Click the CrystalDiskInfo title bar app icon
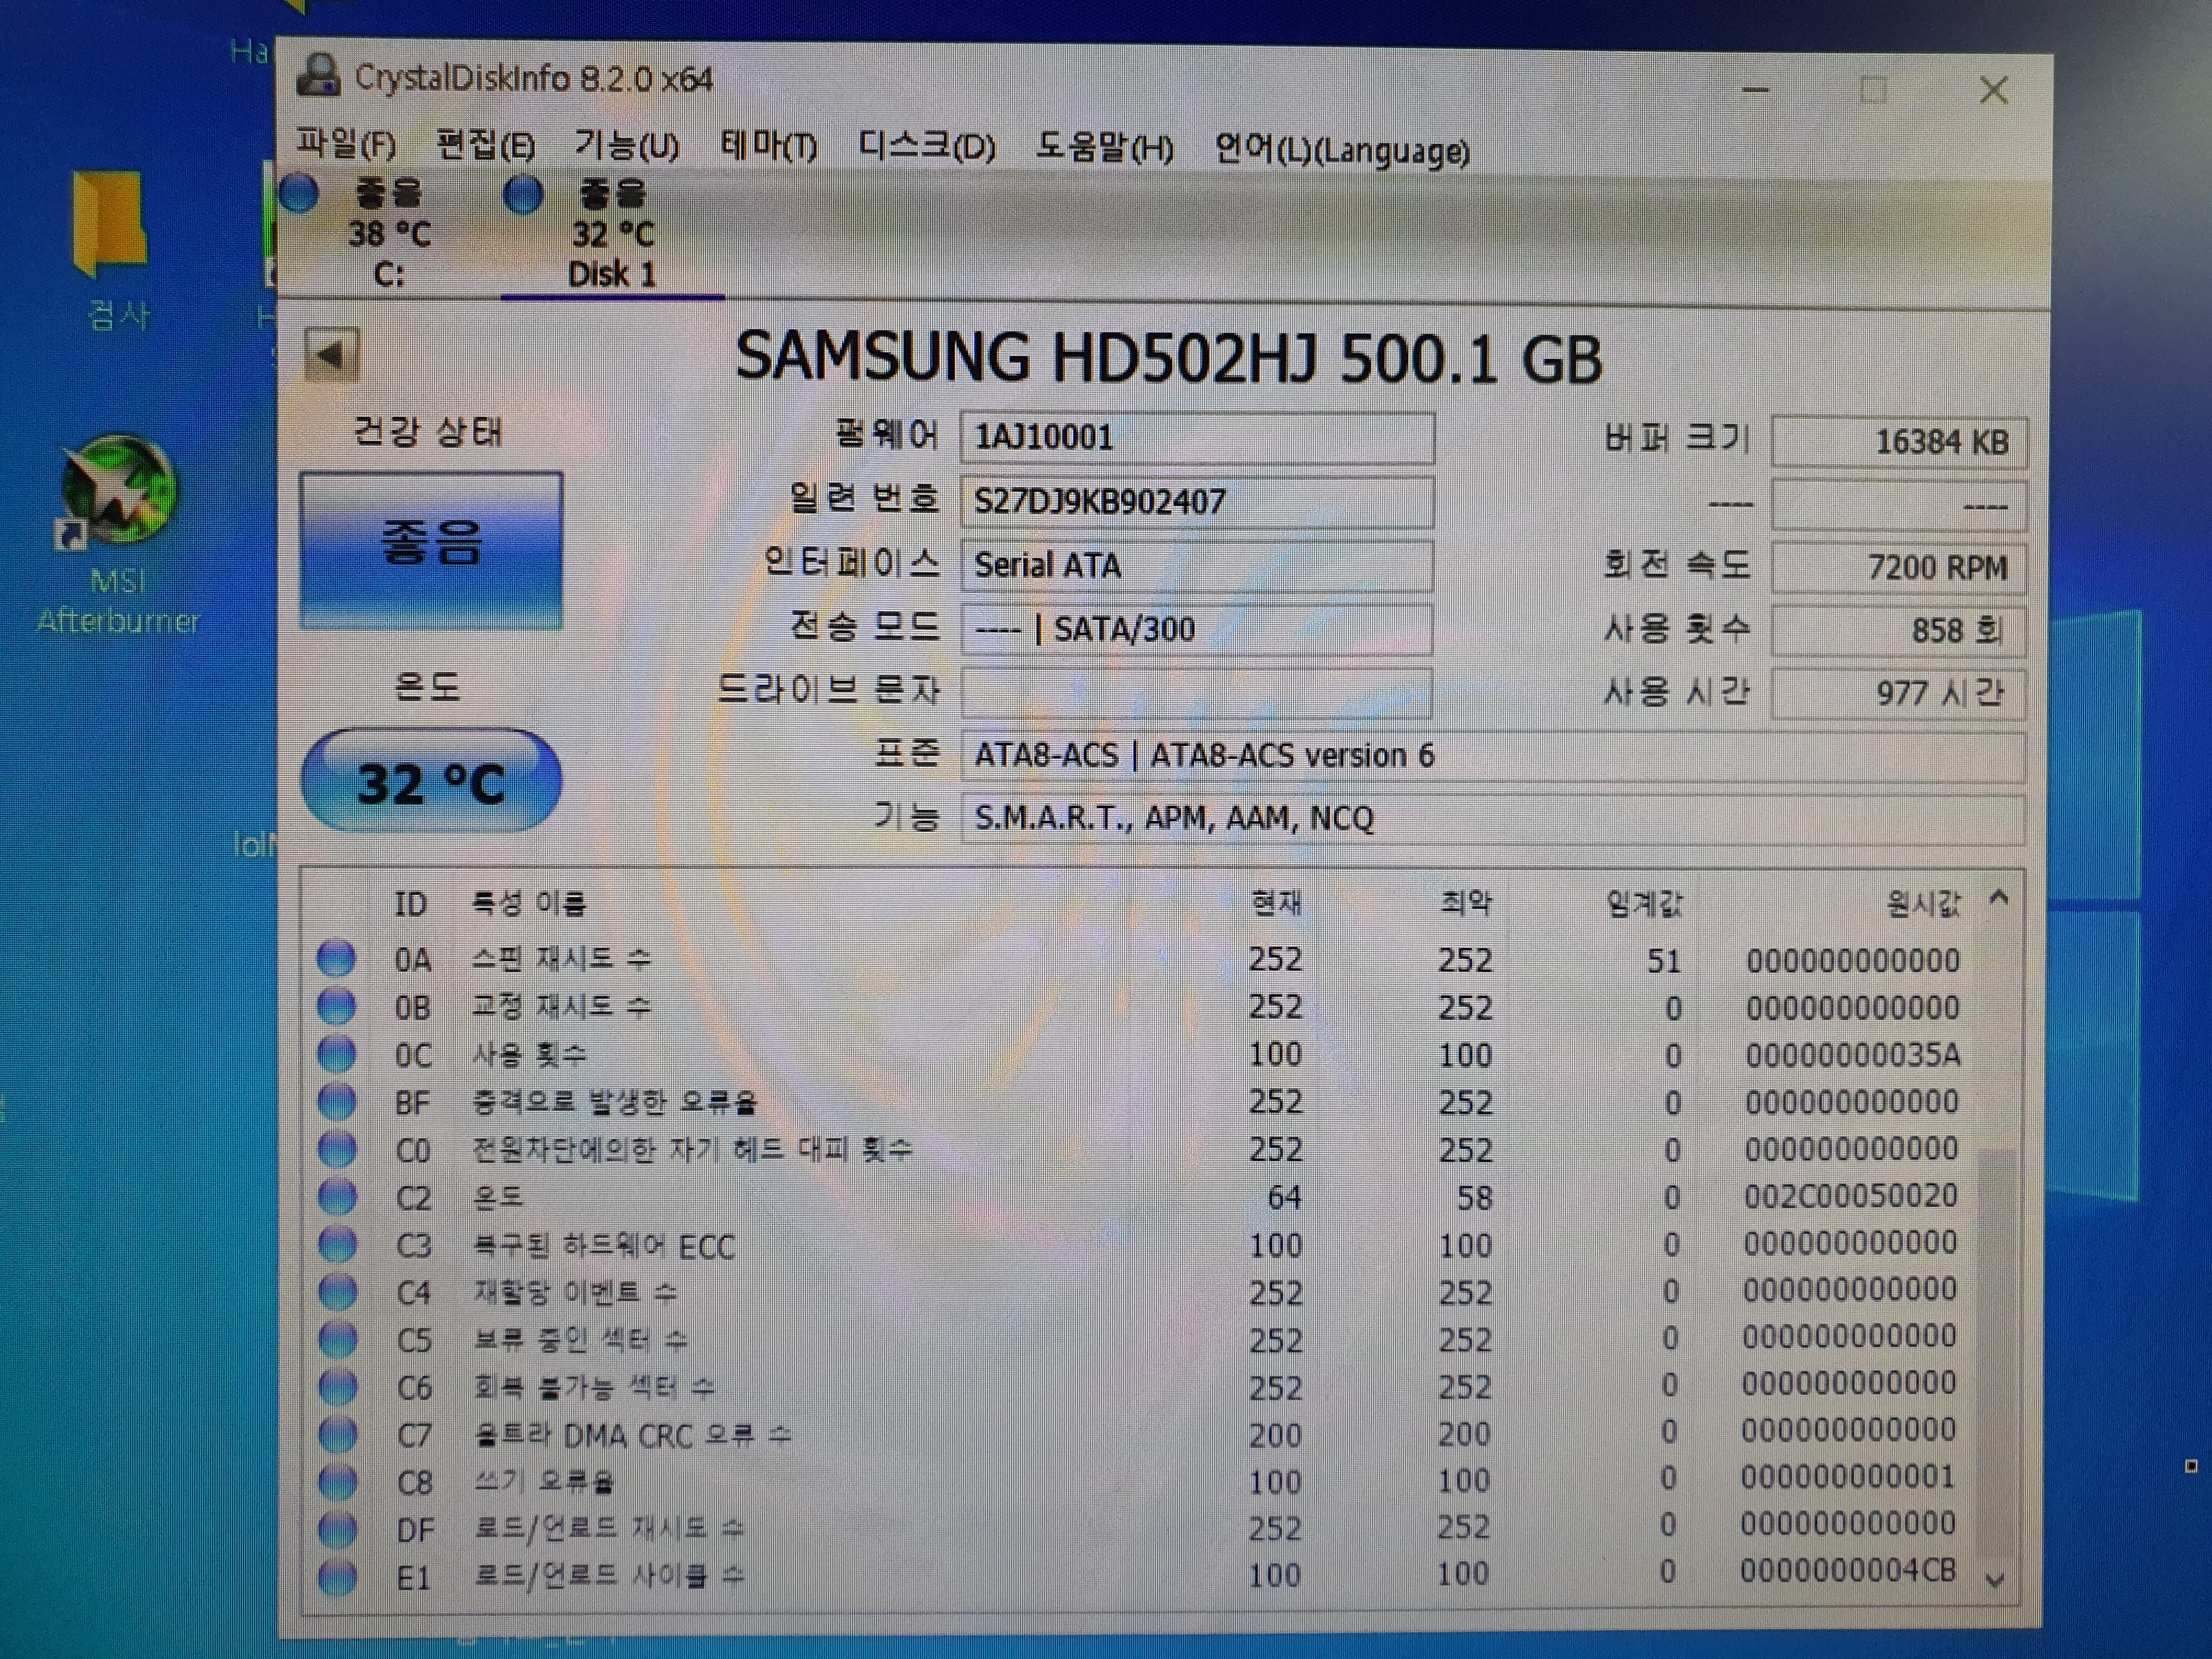The width and height of the screenshot is (2212, 1659). tap(318, 76)
